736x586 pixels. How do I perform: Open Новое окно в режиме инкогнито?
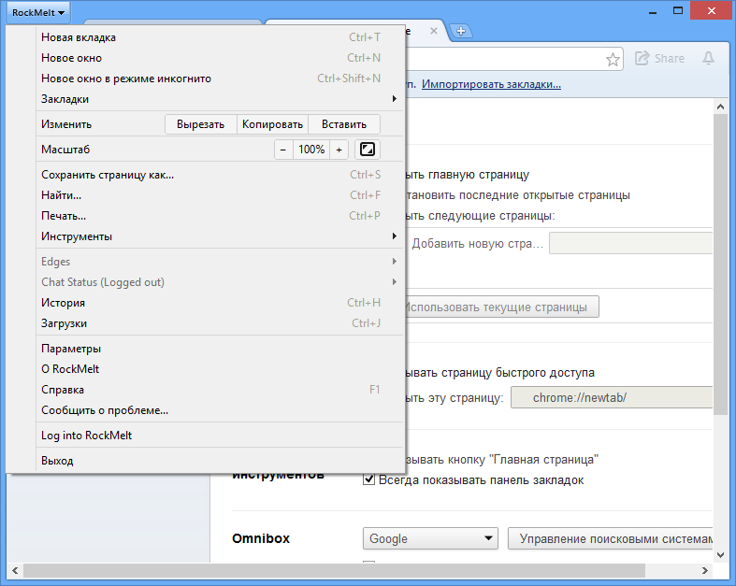tap(220, 79)
